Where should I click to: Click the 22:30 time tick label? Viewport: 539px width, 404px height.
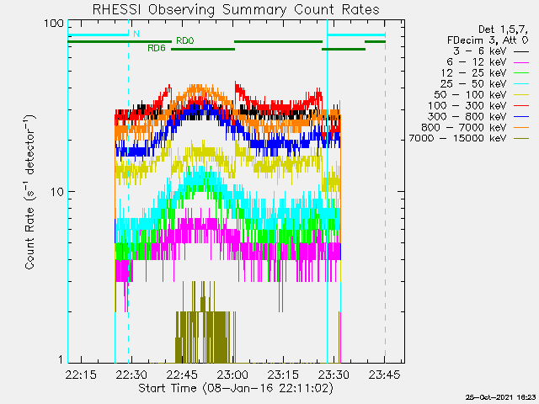(x=131, y=374)
